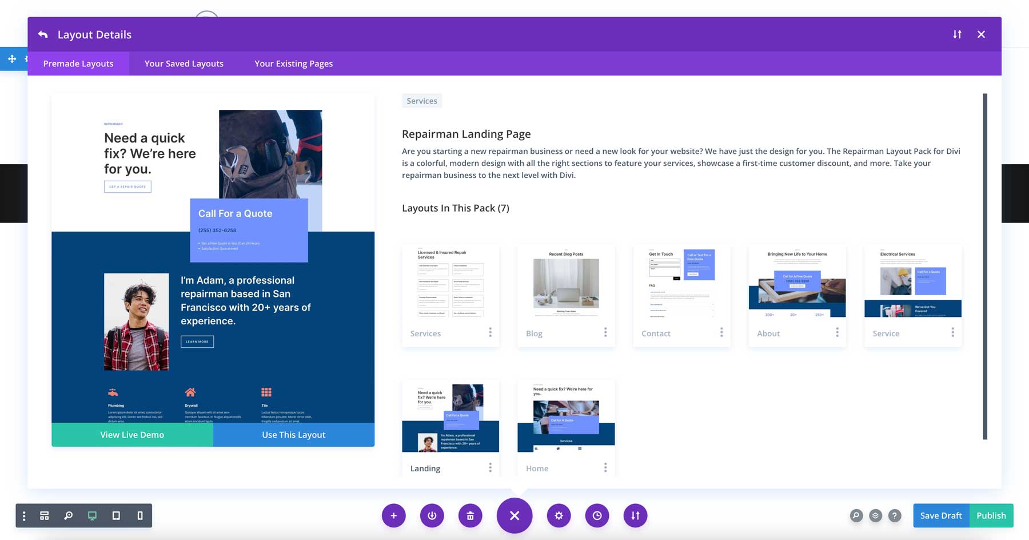Viewport: 1029px width, 540px height.
Task: Open the Your Existing Pages tab
Action: point(293,63)
